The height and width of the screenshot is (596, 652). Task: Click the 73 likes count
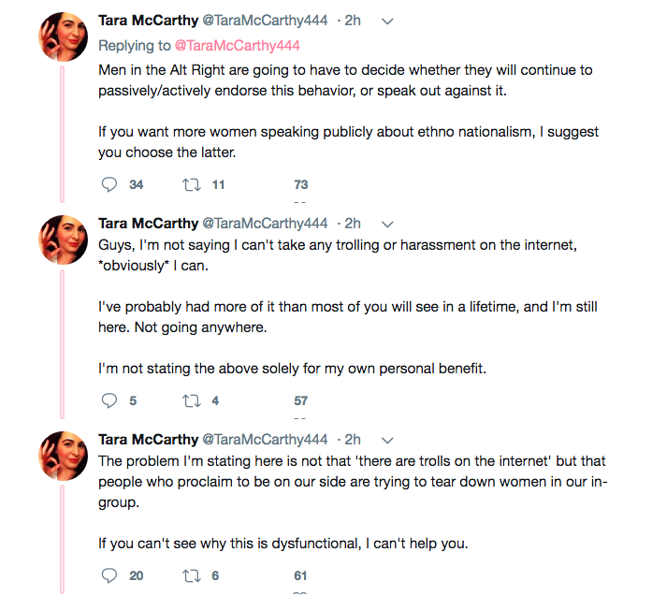(300, 184)
